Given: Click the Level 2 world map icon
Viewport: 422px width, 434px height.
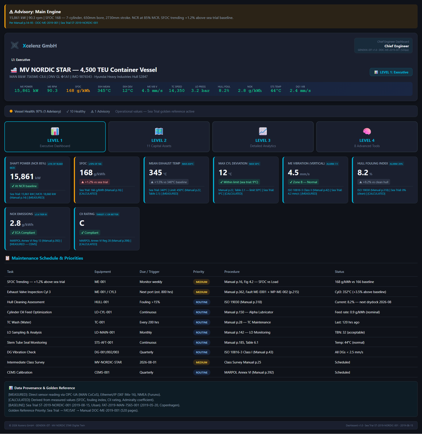Looking at the screenshot, I should click(x=159, y=131).
